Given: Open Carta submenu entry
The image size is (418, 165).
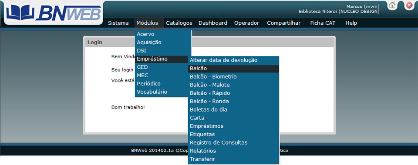Looking at the screenshot, I should point(233,118).
